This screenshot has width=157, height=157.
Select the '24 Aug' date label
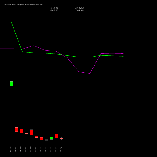pyautogui.click(x=20, y=149)
